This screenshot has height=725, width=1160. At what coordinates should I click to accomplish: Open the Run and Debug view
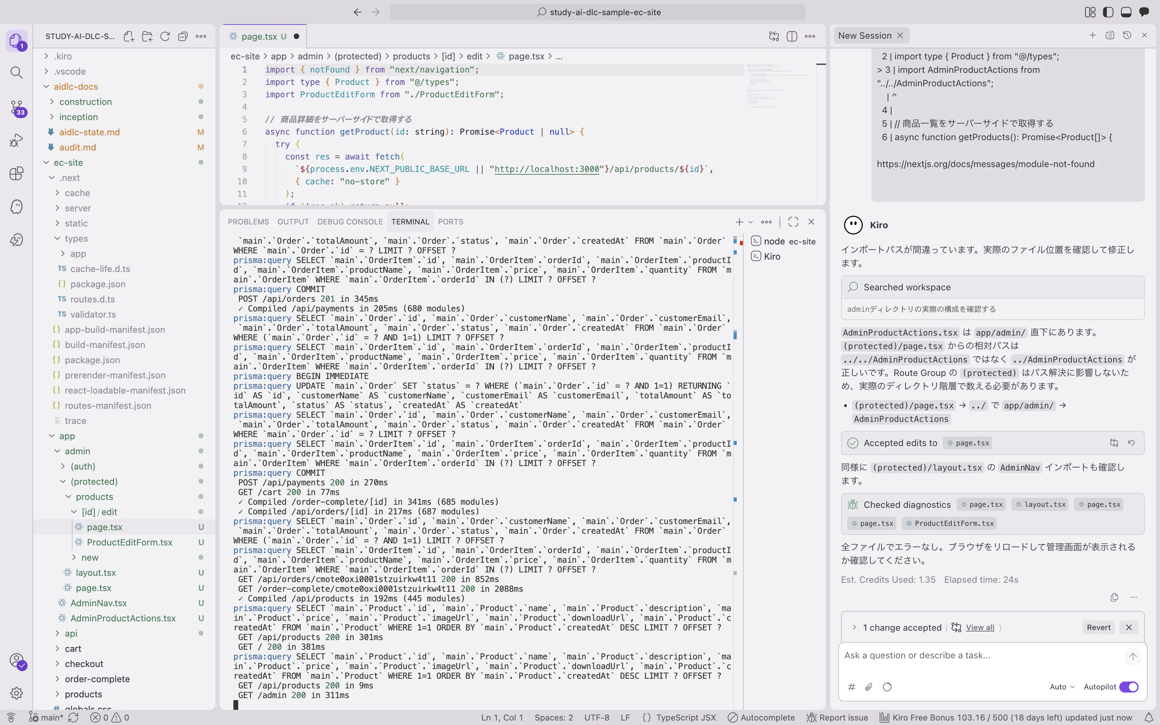point(16,141)
